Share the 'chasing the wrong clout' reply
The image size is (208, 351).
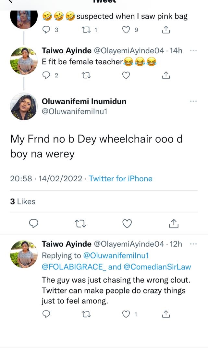point(165,314)
